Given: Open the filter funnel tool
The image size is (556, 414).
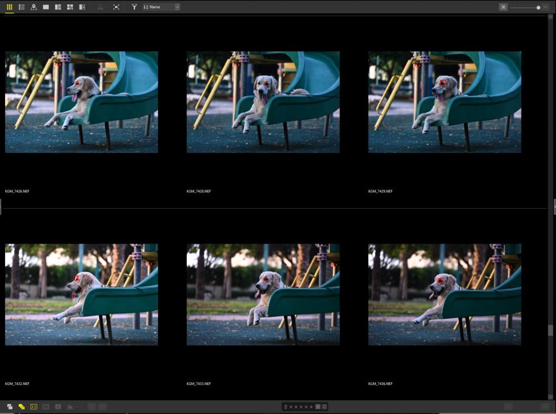Looking at the screenshot, I should [135, 7].
